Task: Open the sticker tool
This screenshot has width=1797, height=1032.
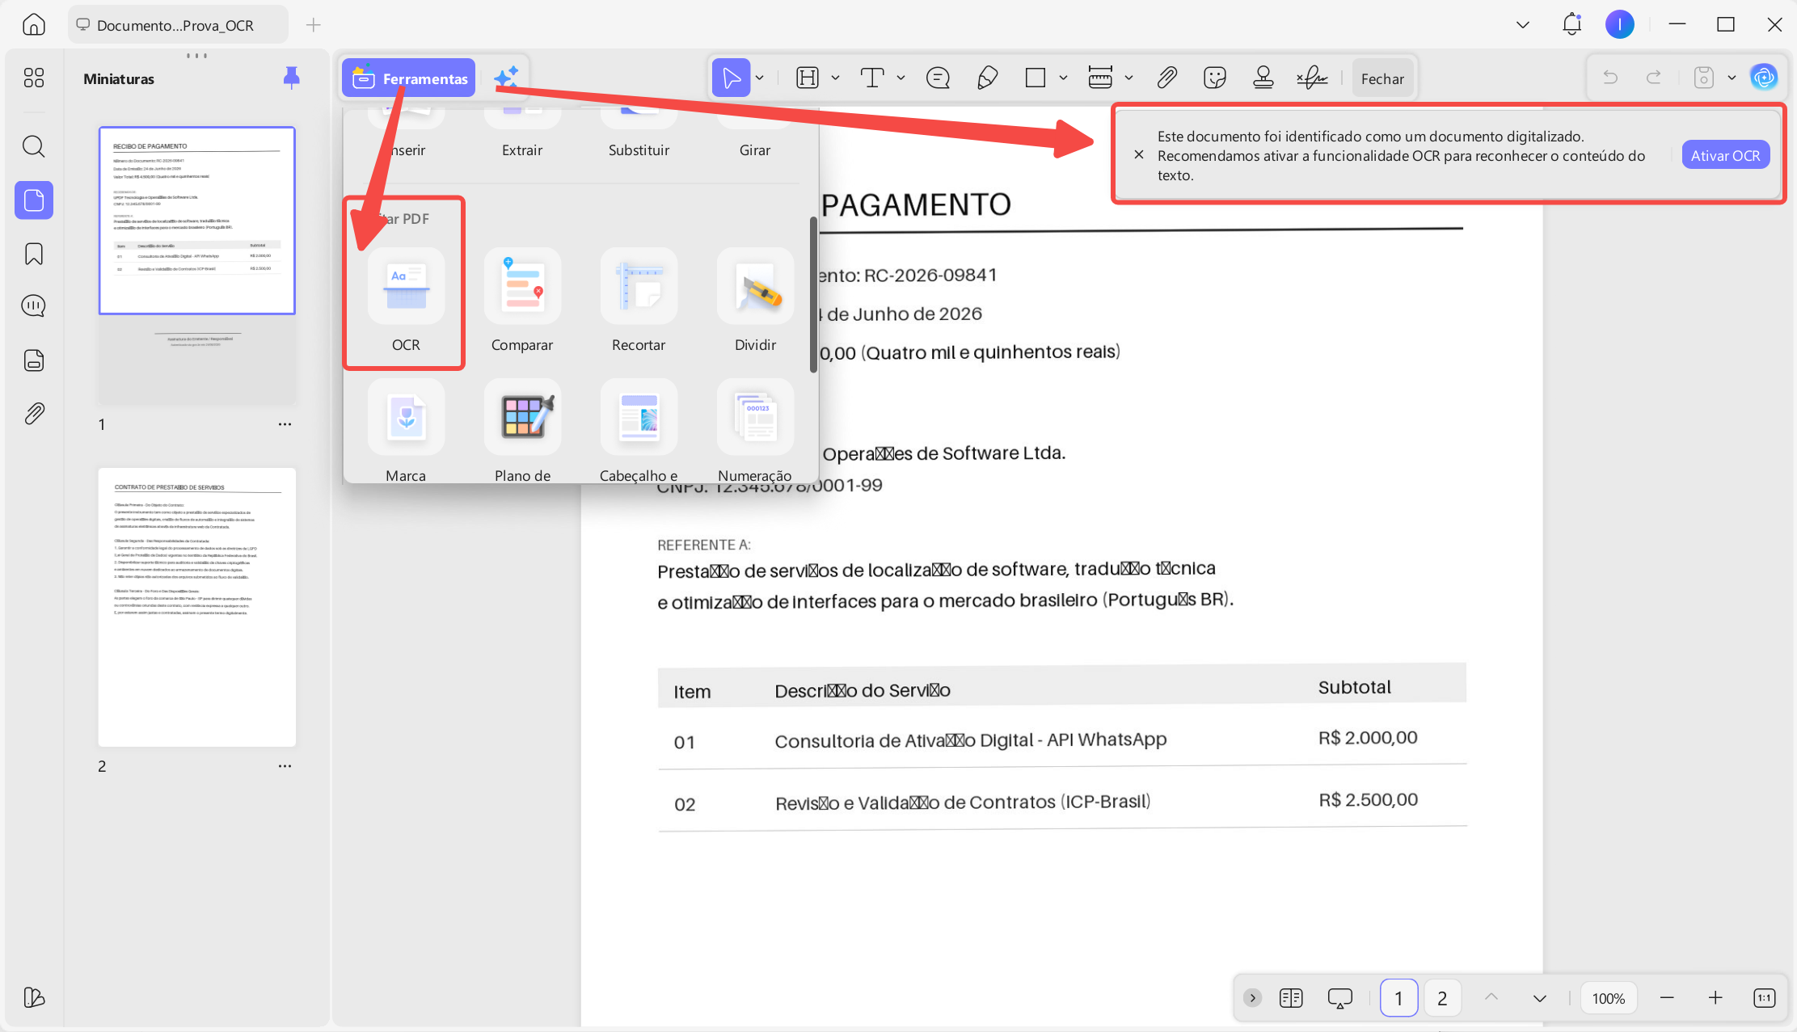Action: tap(1214, 78)
